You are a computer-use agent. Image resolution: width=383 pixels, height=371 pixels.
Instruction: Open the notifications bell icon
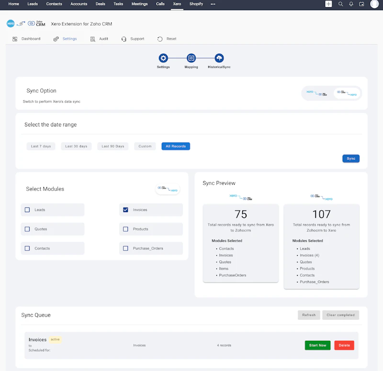[351, 4]
